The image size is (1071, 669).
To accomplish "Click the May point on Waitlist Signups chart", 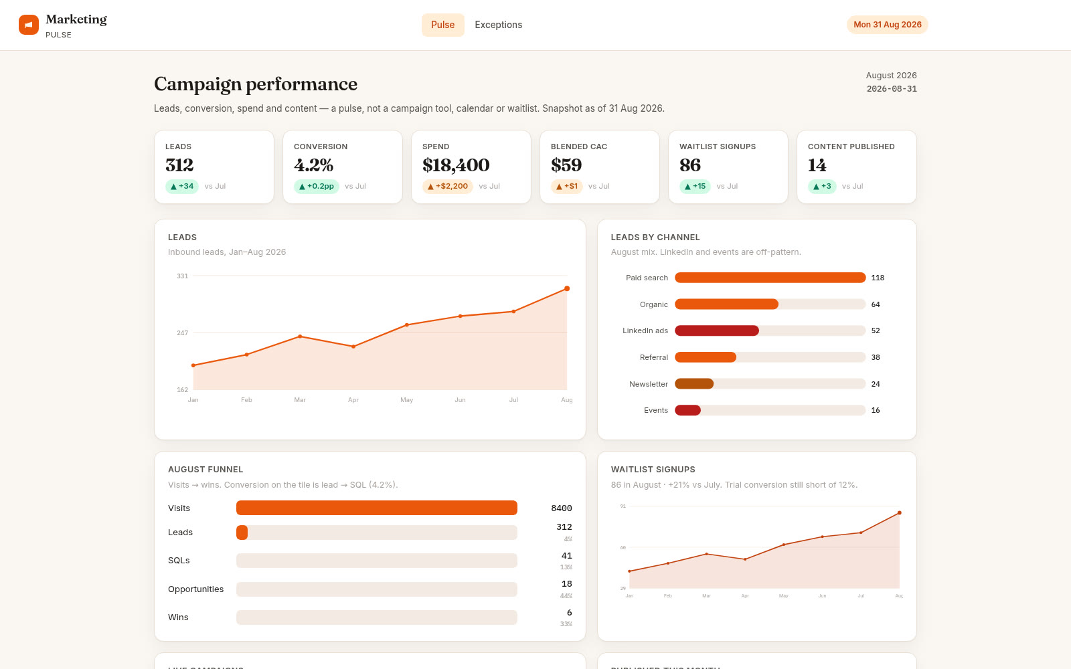I will tap(784, 545).
